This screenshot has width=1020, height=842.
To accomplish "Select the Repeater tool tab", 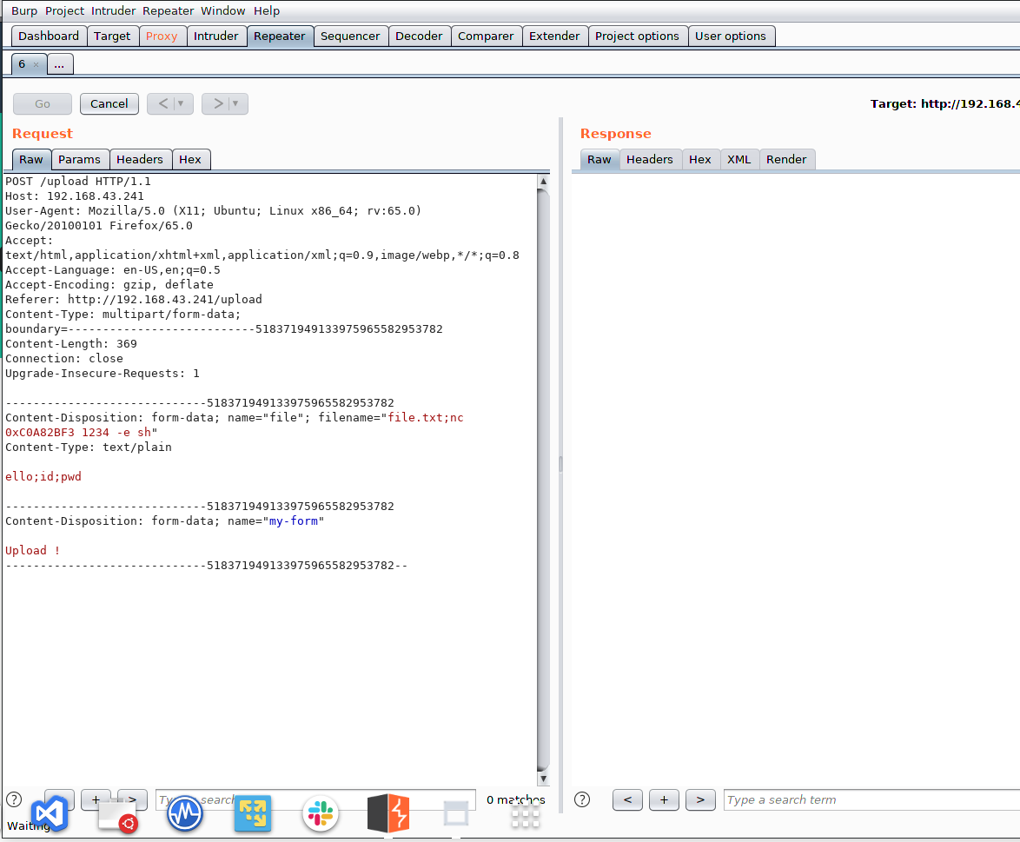I will tap(280, 36).
